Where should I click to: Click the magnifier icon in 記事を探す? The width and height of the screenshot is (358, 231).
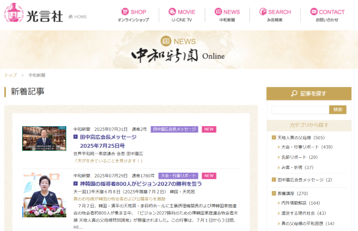[294, 93]
